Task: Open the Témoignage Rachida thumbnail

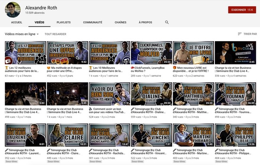Action: pos(110,135)
